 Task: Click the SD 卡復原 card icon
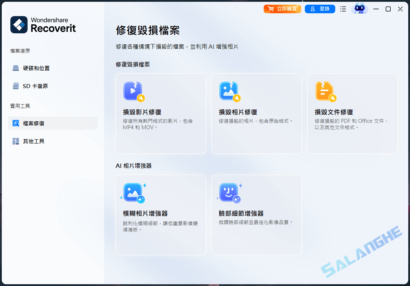pos(15,86)
